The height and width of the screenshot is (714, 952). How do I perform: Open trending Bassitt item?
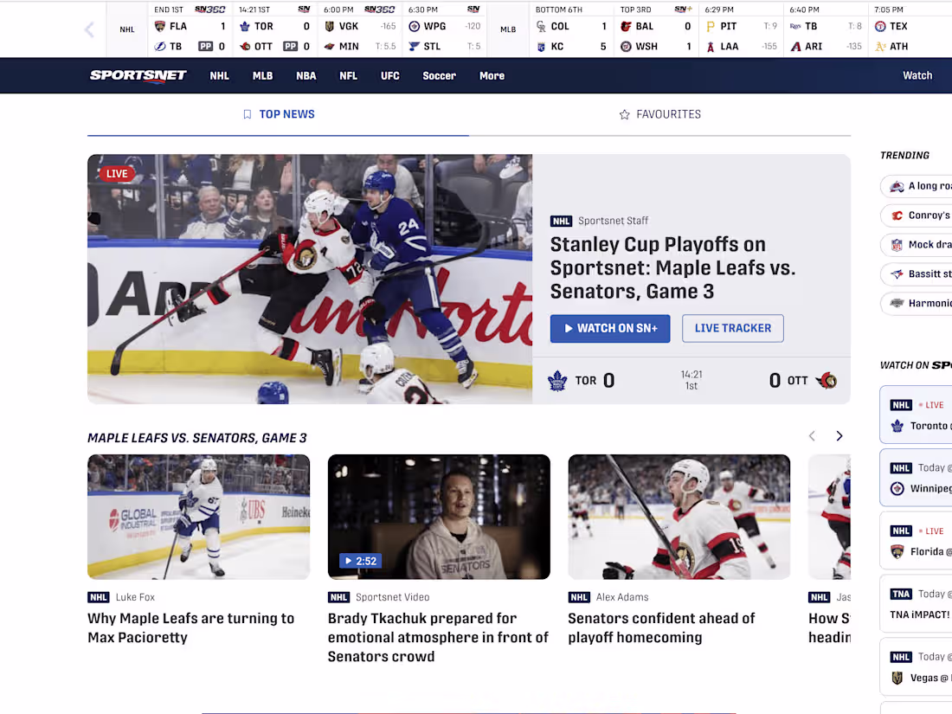[917, 273]
